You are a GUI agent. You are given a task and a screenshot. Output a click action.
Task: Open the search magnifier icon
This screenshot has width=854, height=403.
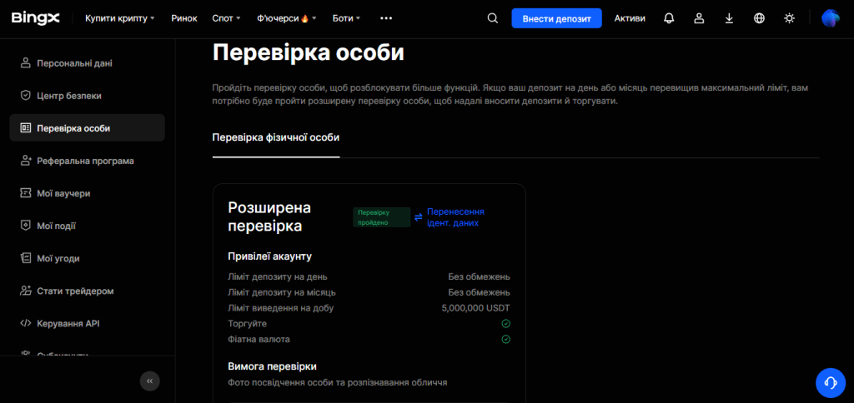492,18
